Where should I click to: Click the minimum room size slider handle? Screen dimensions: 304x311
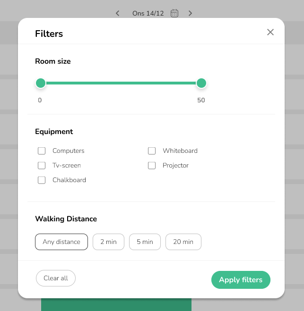point(41,84)
